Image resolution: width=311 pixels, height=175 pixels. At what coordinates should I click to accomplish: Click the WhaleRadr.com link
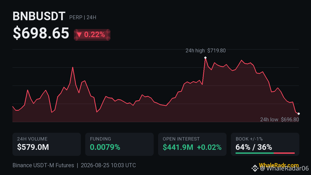(x=279, y=165)
